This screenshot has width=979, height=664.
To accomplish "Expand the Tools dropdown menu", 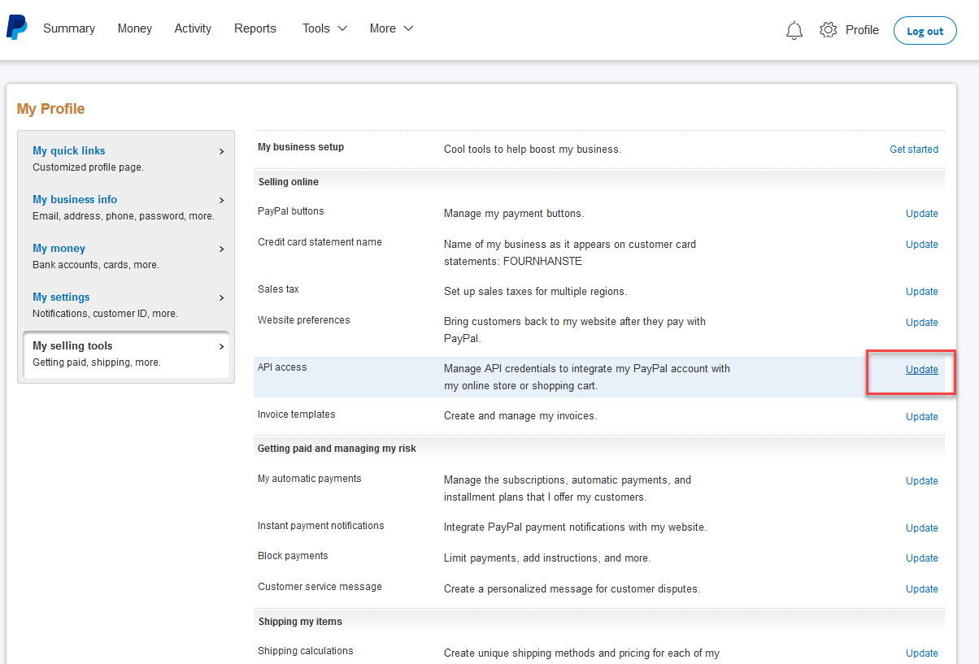I will (x=324, y=28).
